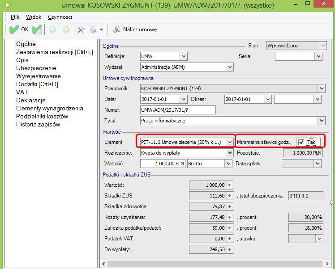Expand the Definicja UMW dropdown
This screenshot has width=335, height=269.
pos(184,56)
